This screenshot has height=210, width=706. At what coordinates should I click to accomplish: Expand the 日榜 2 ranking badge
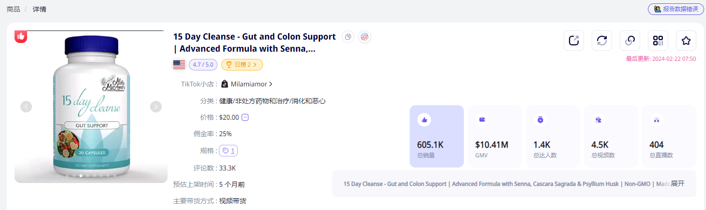click(242, 64)
